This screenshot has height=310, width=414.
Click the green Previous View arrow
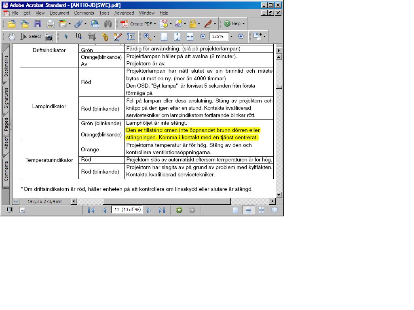point(179,210)
